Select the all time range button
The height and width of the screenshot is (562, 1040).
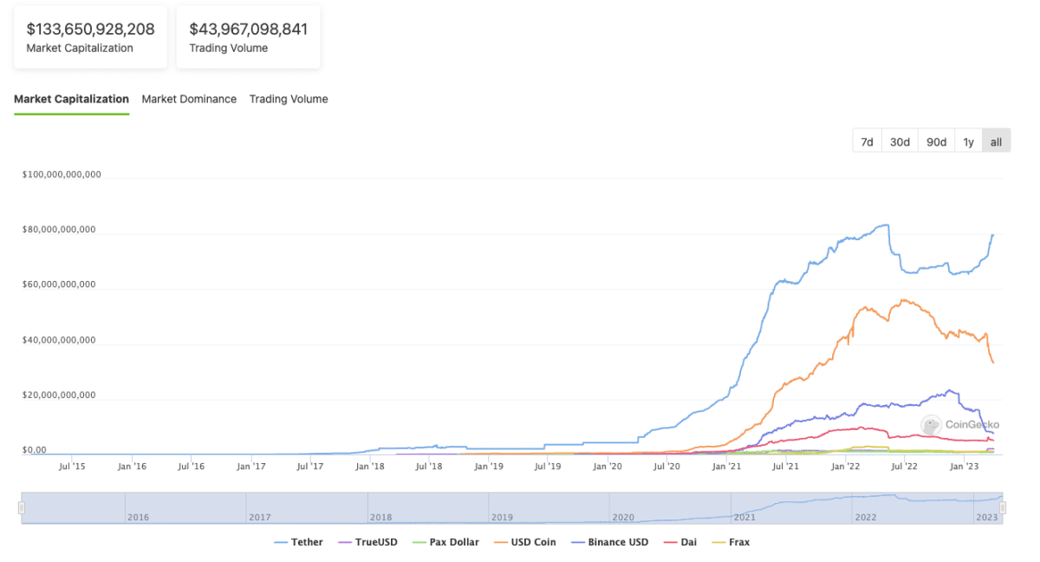(x=996, y=141)
